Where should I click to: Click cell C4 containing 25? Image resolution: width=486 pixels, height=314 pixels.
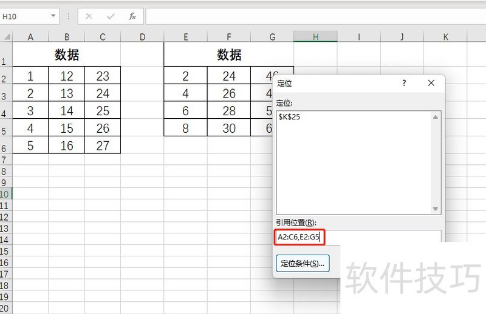click(x=103, y=110)
